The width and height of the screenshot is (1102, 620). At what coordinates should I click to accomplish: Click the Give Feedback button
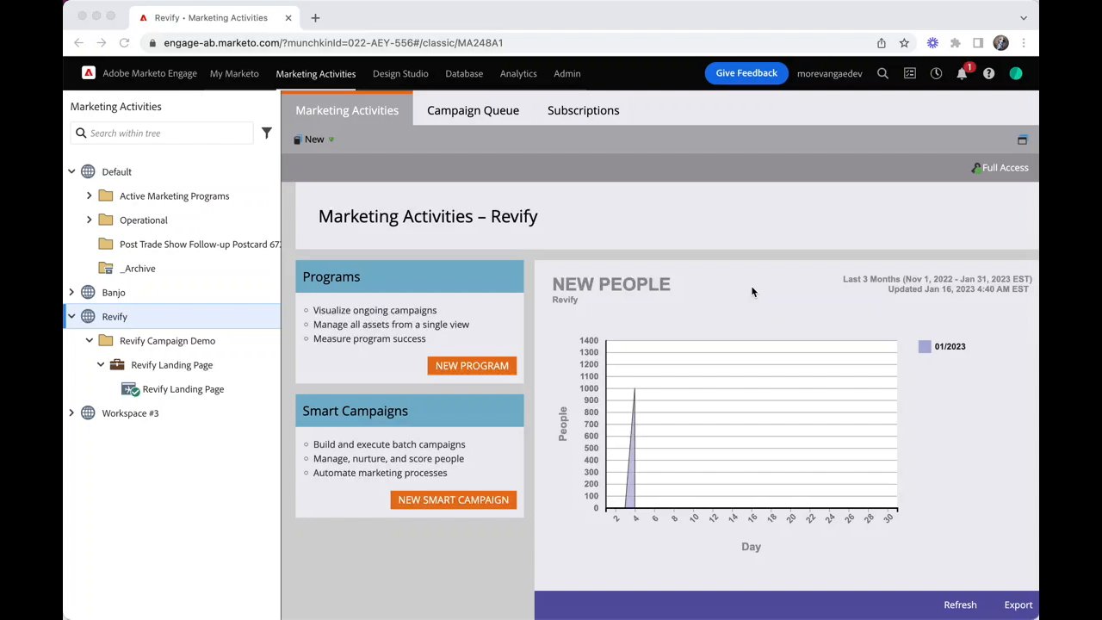(746, 73)
